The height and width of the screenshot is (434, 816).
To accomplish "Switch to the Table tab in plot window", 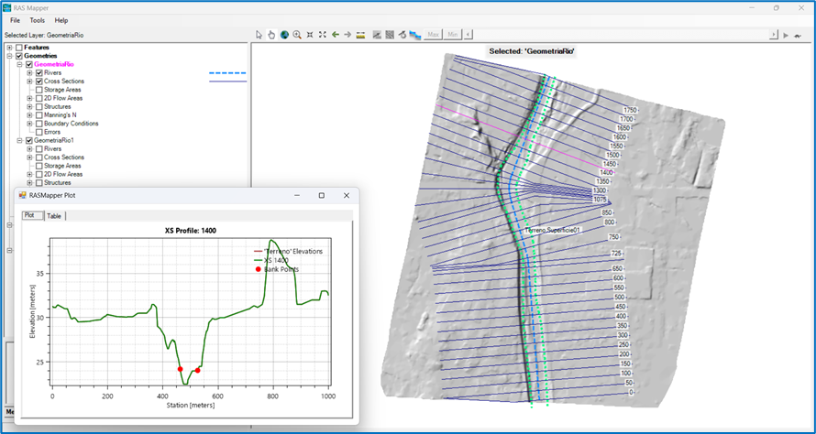I will pyautogui.click(x=54, y=216).
